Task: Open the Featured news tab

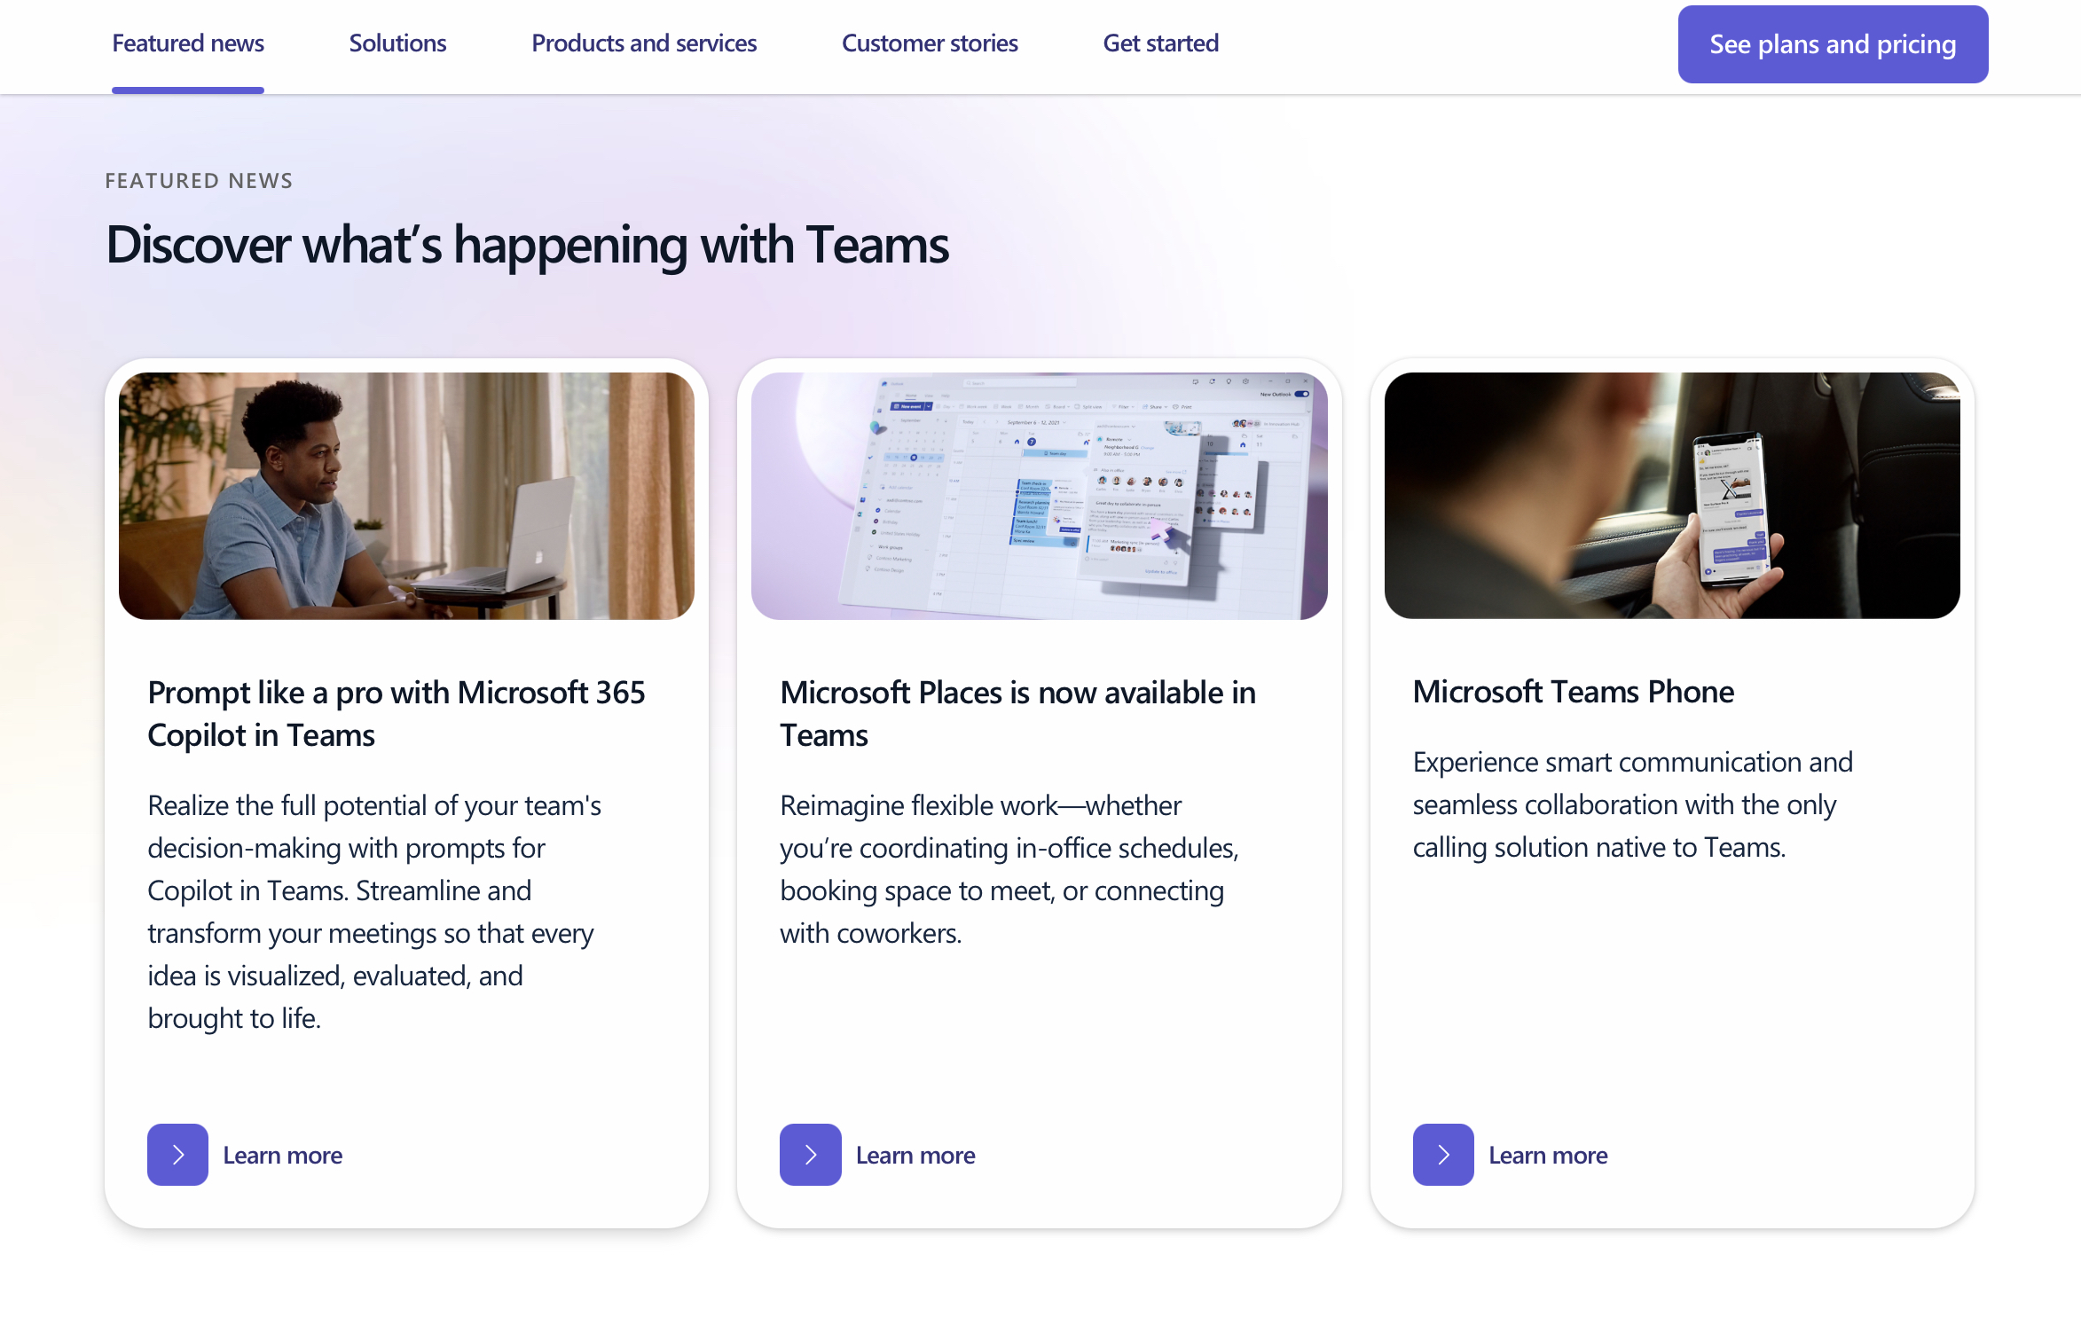Action: (188, 43)
